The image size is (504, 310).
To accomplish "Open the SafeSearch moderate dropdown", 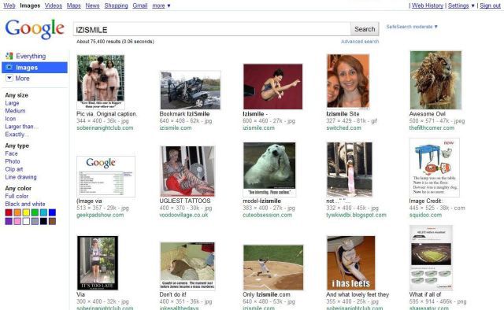I will [412, 27].
